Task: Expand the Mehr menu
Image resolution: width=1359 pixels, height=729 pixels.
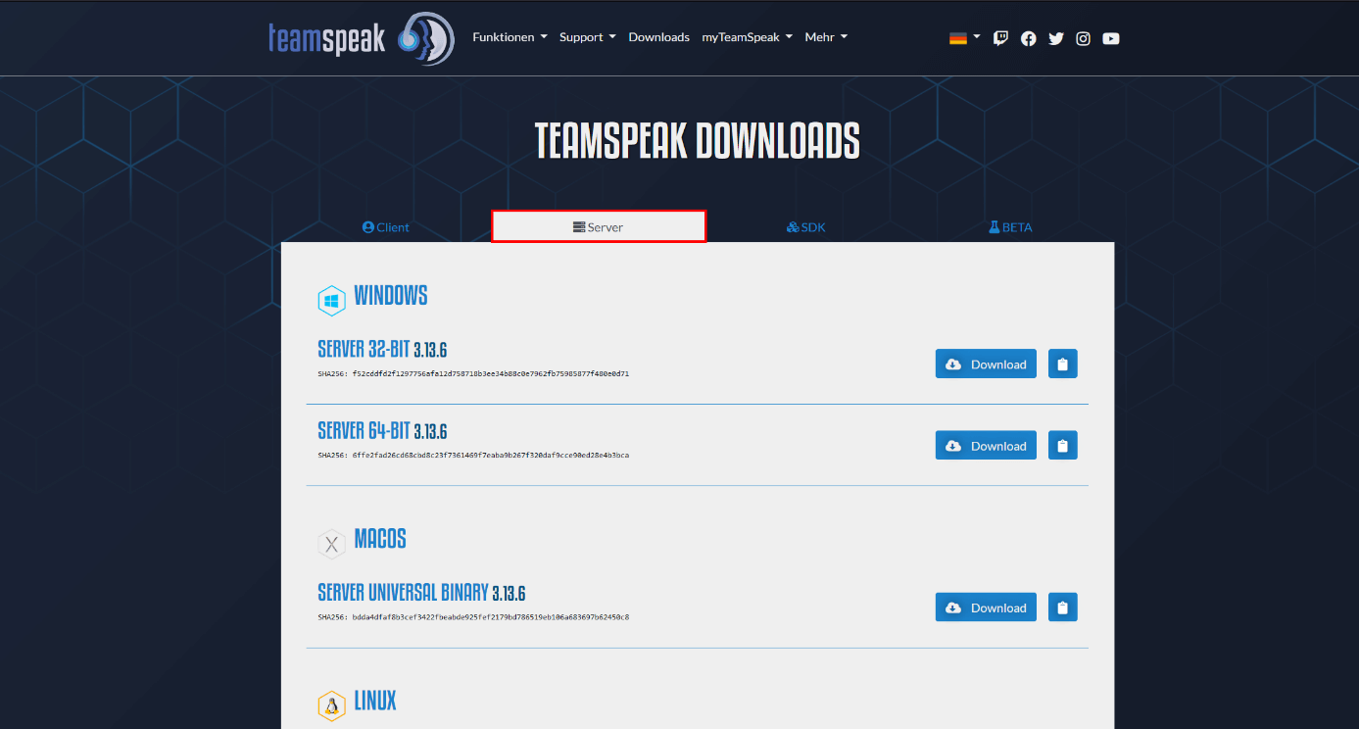Action: (x=826, y=37)
